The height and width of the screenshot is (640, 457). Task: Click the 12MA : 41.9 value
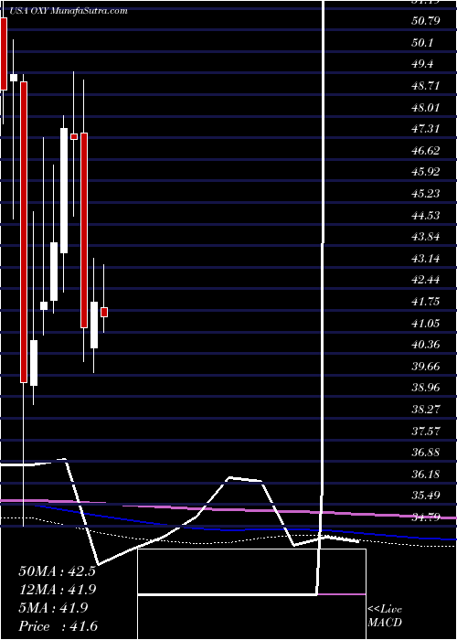[x=57, y=590]
